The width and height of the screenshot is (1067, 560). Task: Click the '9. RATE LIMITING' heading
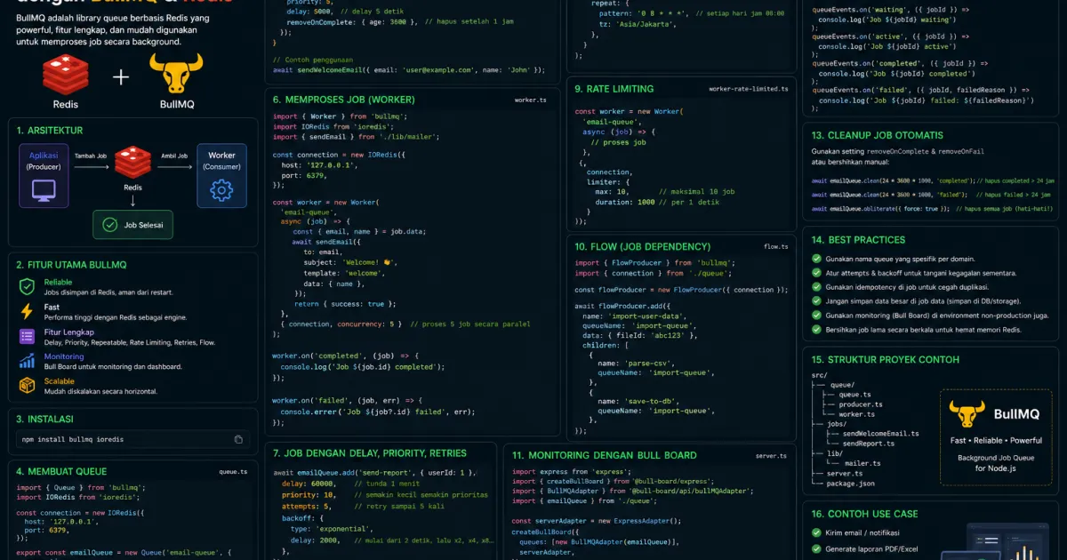tap(614, 89)
